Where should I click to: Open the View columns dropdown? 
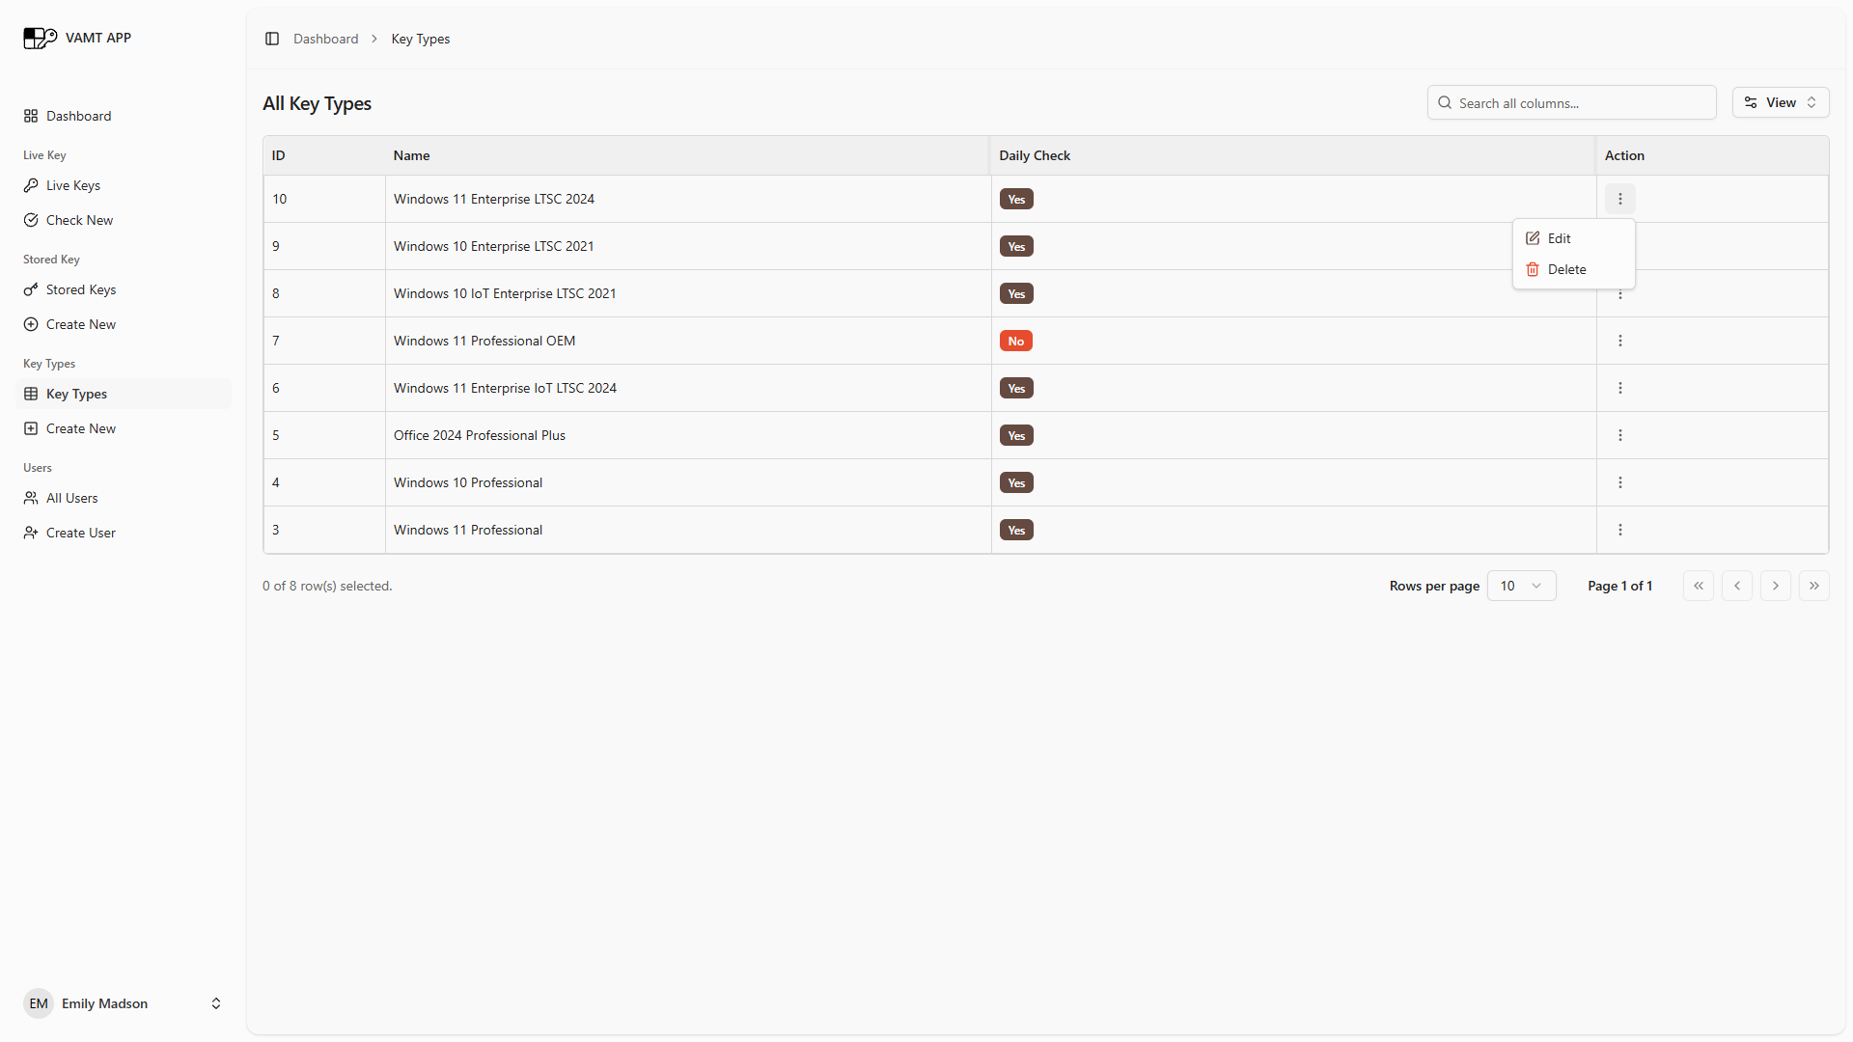(1780, 102)
